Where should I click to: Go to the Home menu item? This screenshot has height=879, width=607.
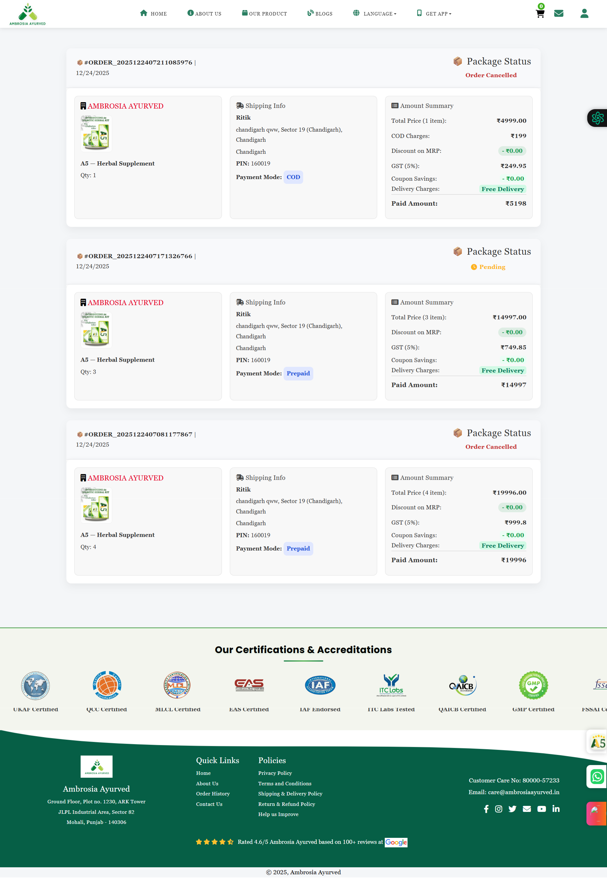point(153,14)
